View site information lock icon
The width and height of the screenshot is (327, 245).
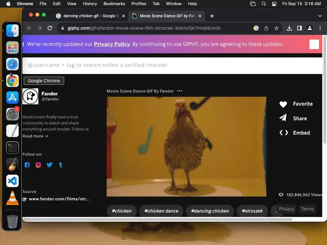tap(62, 28)
